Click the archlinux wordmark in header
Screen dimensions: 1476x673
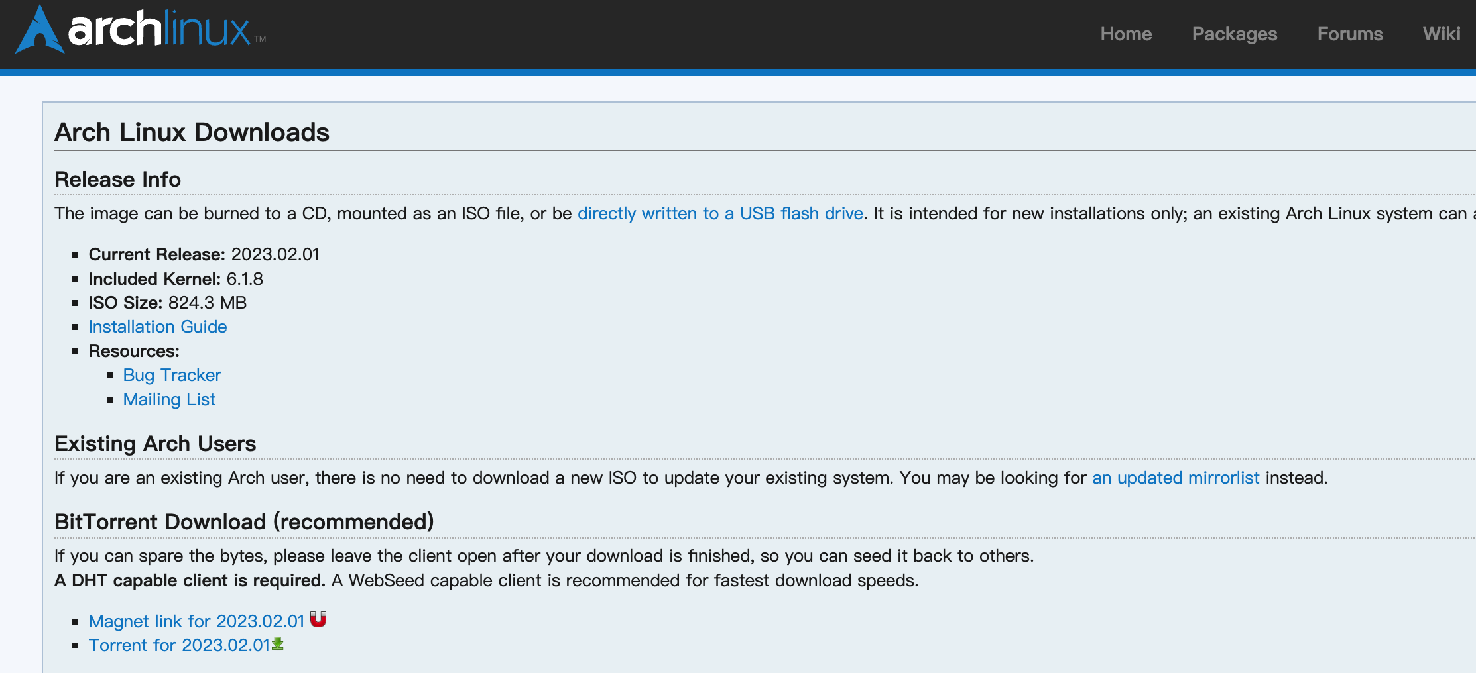[x=159, y=30]
